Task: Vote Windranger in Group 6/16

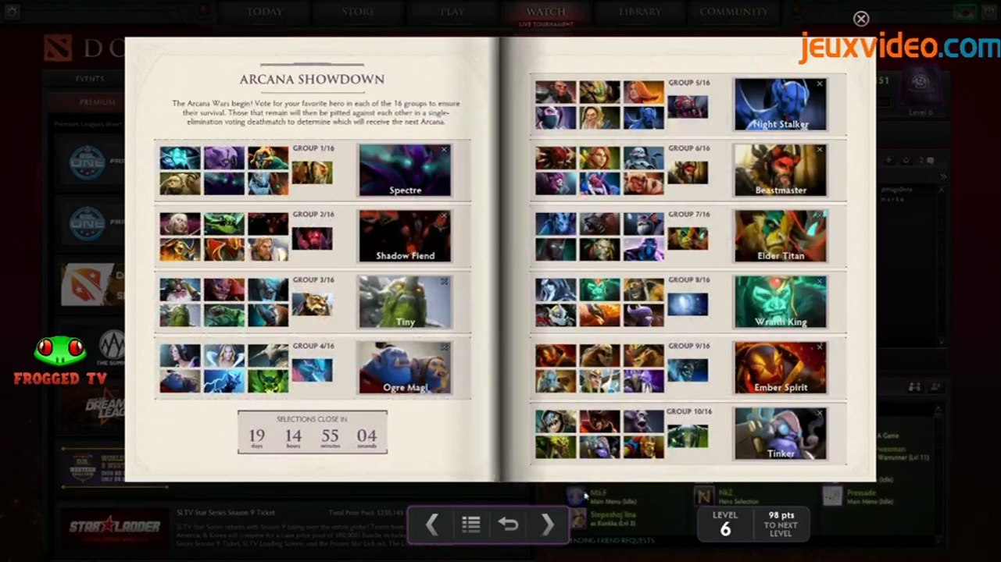Action: (x=599, y=158)
